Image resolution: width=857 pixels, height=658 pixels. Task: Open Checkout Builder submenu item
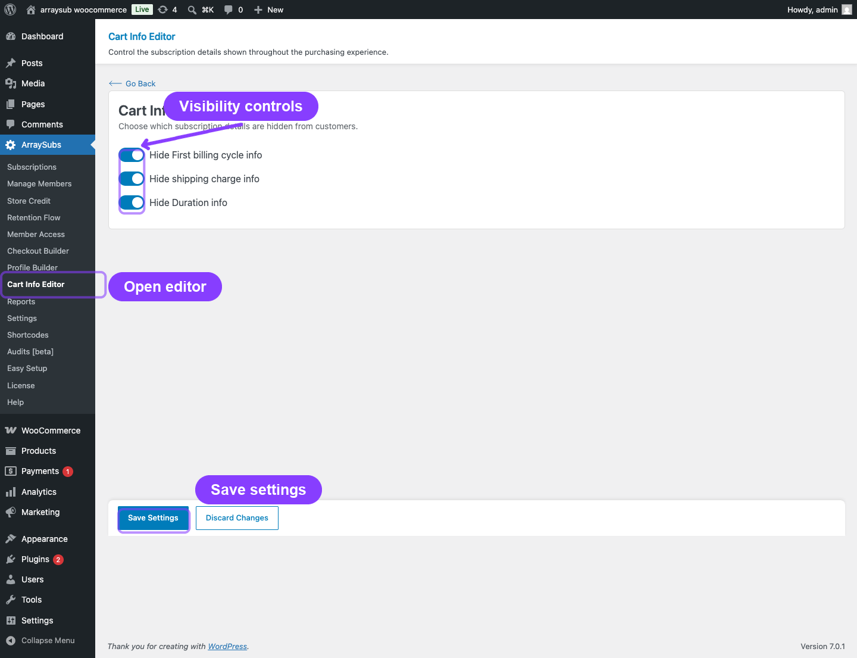pyautogui.click(x=38, y=251)
